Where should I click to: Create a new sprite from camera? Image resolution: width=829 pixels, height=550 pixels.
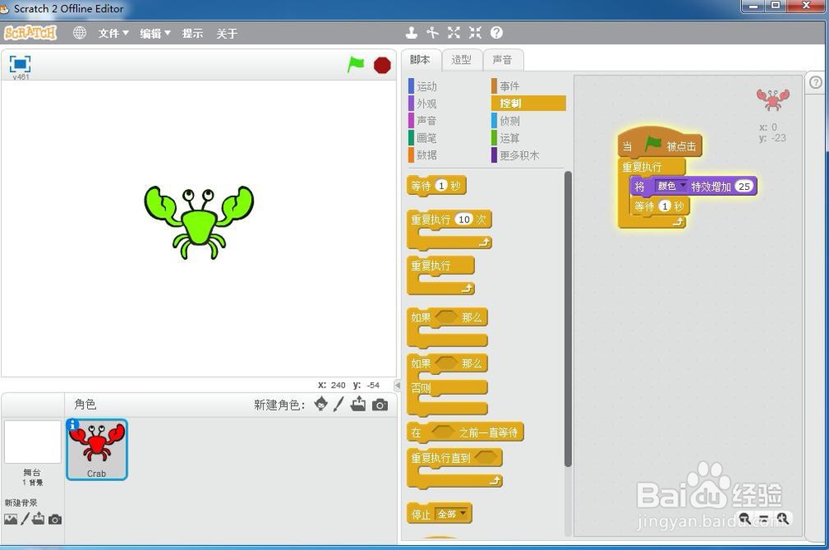[x=380, y=405]
